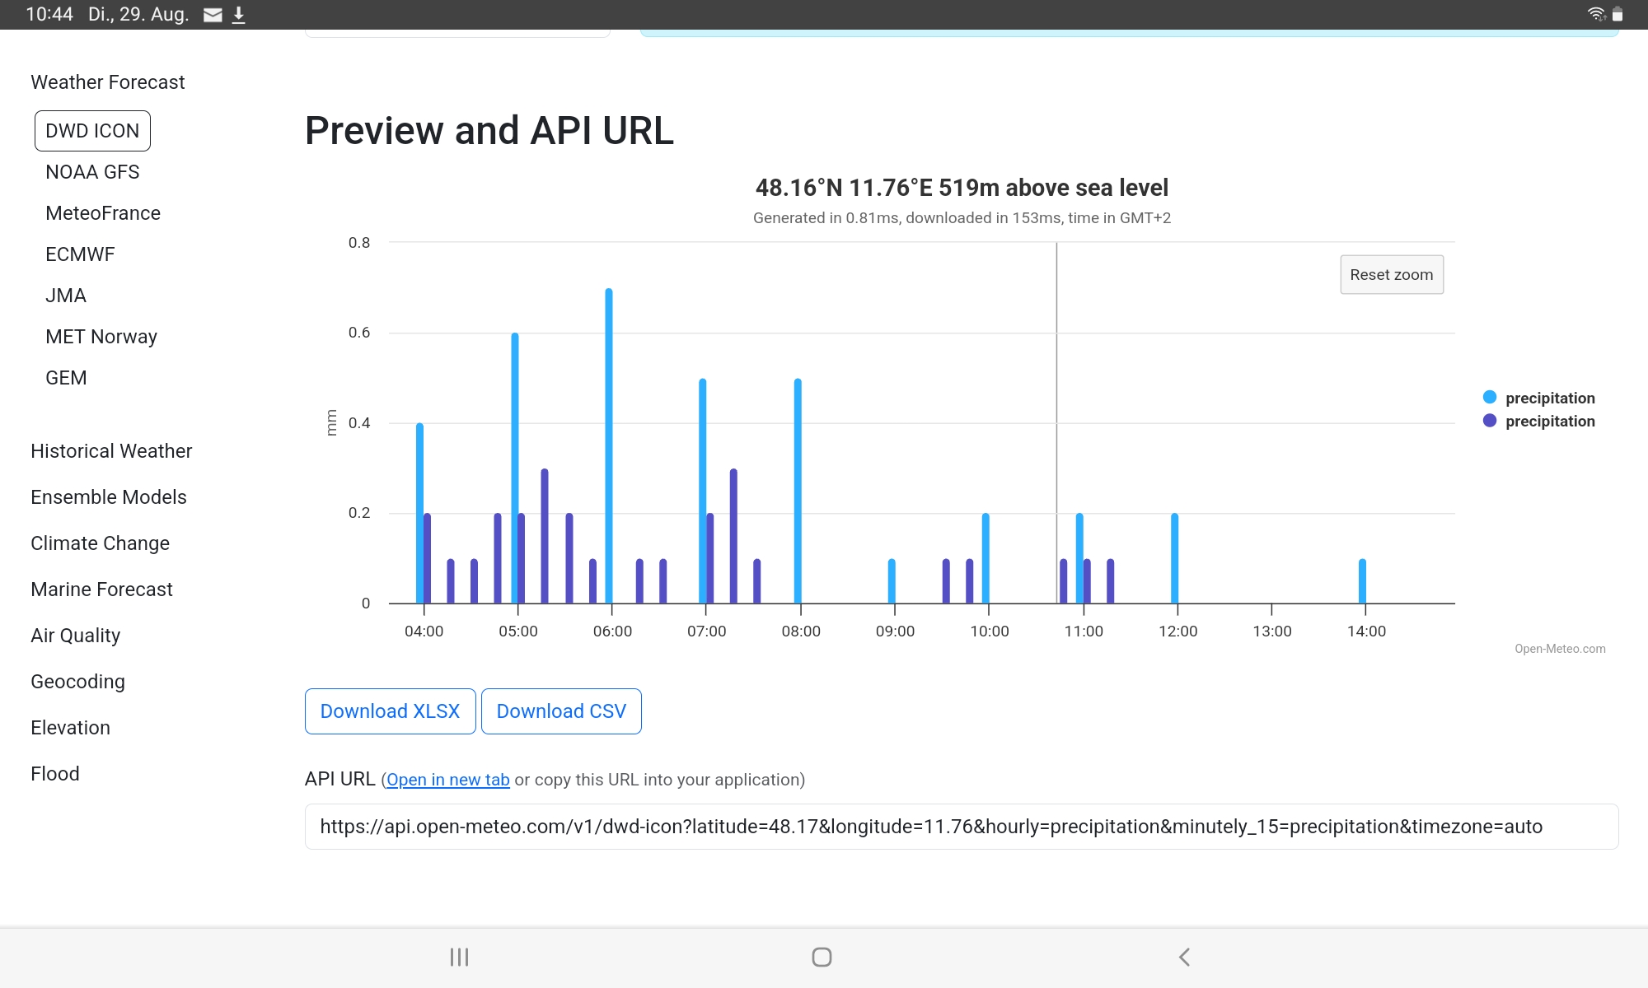The height and width of the screenshot is (988, 1648).
Task: Click the Reset zoom button
Action: pyautogui.click(x=1391, y=274)
